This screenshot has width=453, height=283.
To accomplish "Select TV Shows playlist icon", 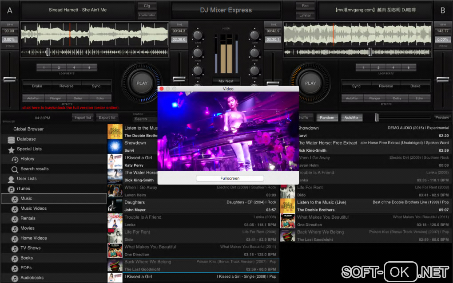I will (15, 249).
